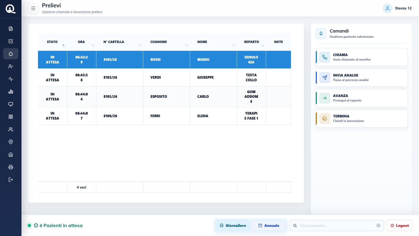
Task: Open the document icon in sidebar
Action: click(11, 29)
